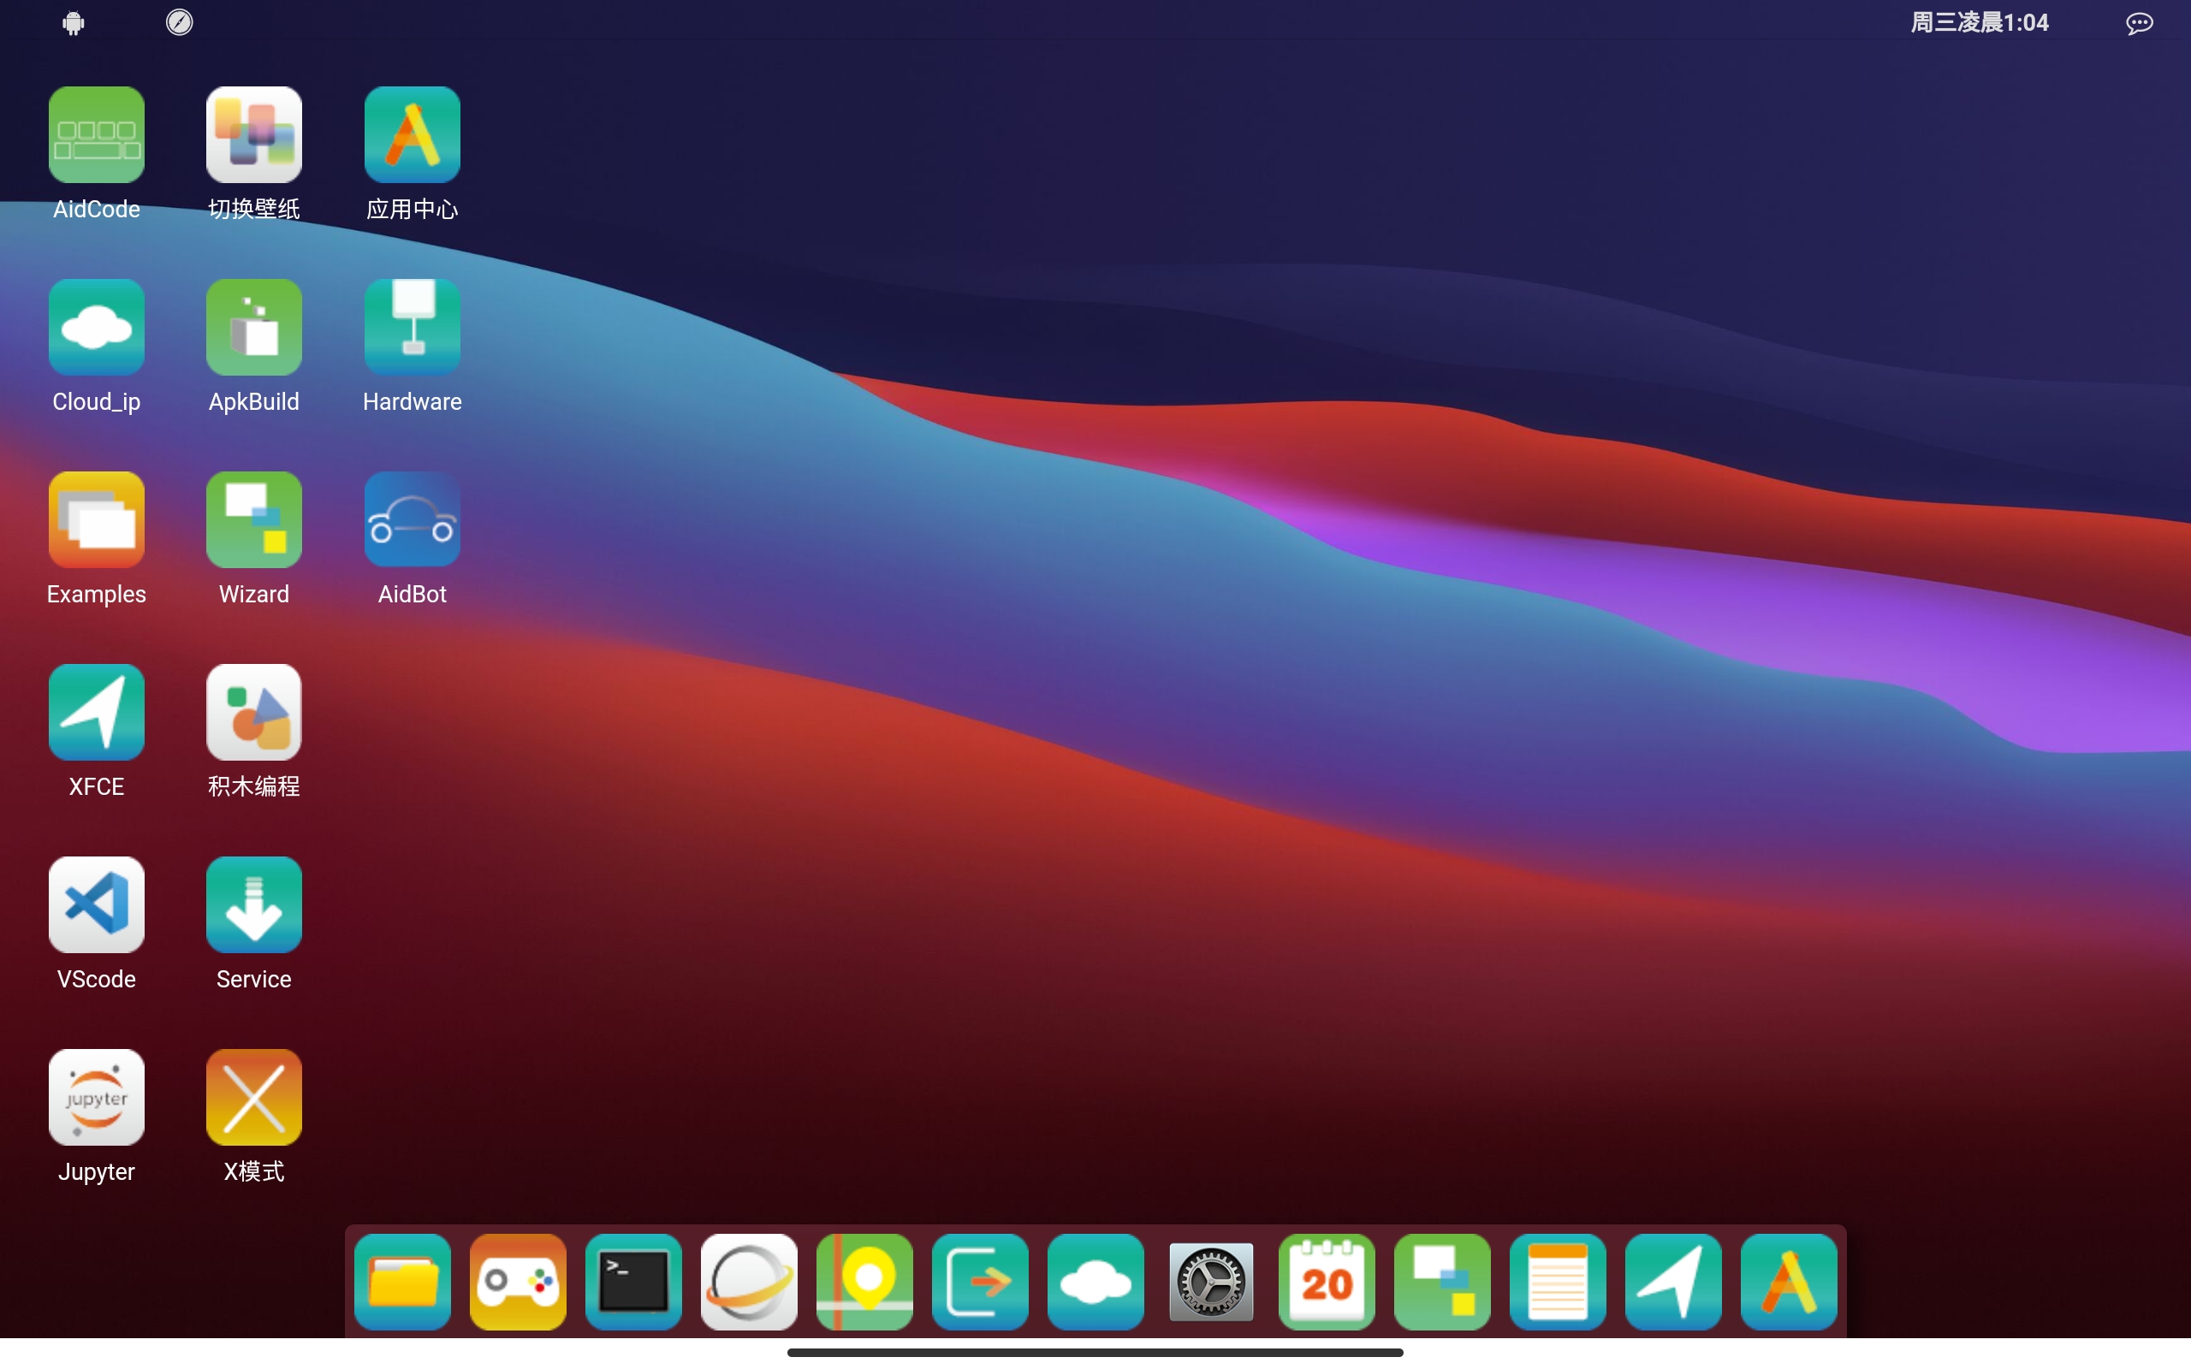Launch VScode

pos(96,905)
